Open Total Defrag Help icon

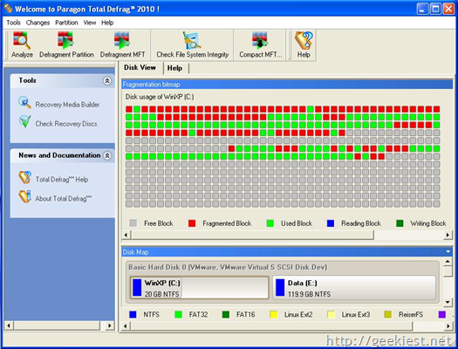[24, 177]
